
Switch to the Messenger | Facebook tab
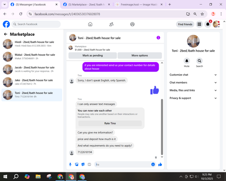click(x=34, y=5)
